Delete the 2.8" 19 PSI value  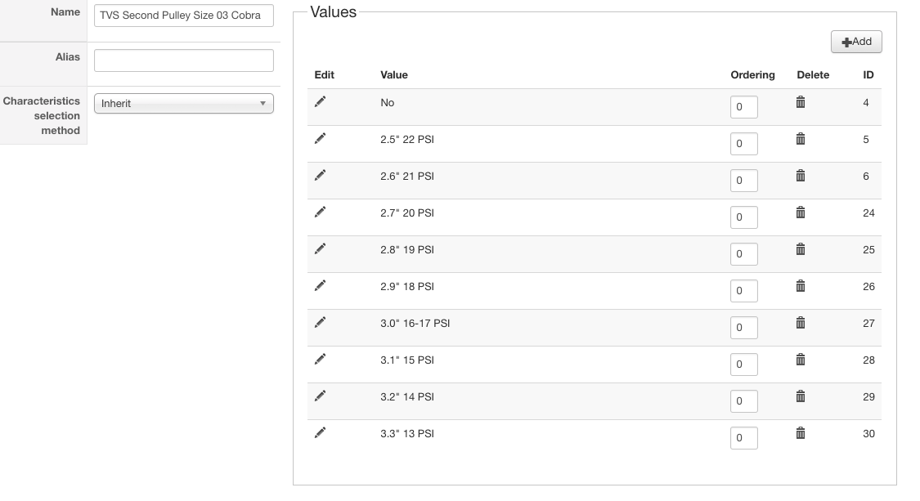tap(801, 249)
